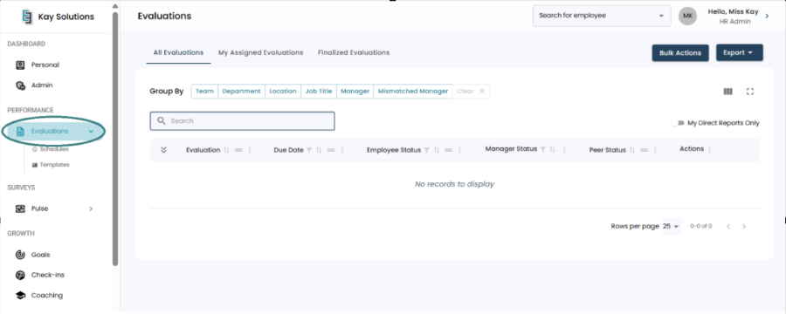The image size is (786, 314).
Task: Open the Export dropdown
Action: (740, 52)
